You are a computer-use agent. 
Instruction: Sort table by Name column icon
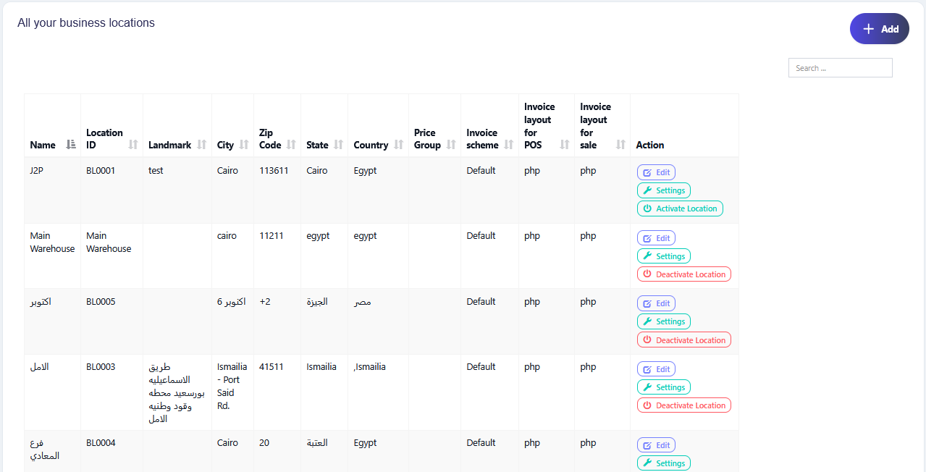click(70, 145)
